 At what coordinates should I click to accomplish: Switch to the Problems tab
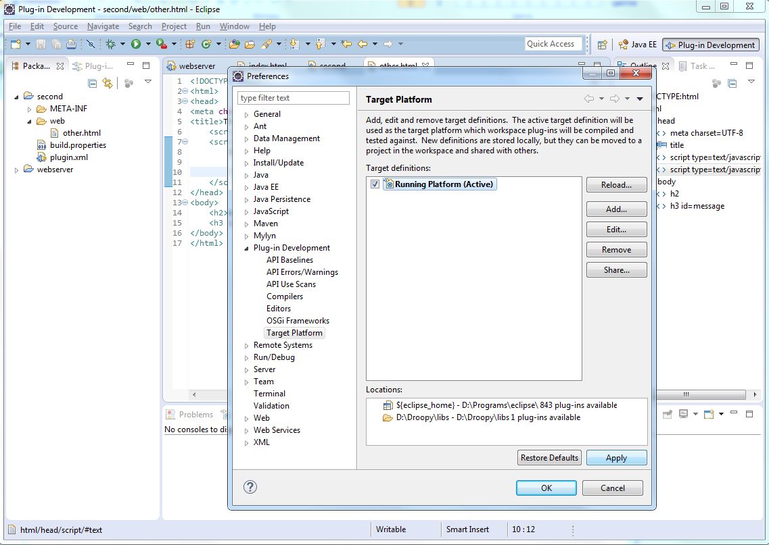coord(190,414)
